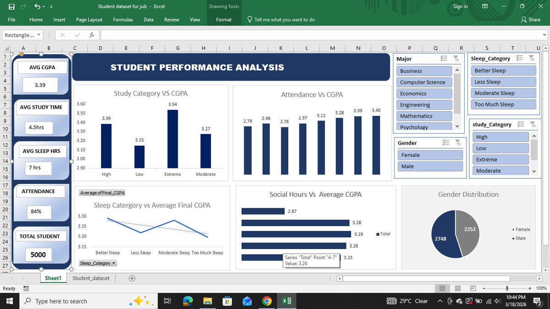The image size is (550, 309).
Task: Enable multi-select on the Sleep_Category slicer
Action: [x=519, y=58]
